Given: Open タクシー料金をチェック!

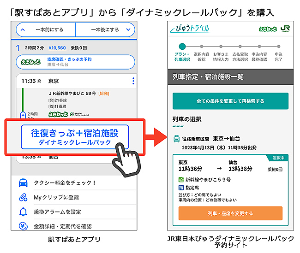Looking at the screenshot, I should pyautogui.click(x=65, y=182).
